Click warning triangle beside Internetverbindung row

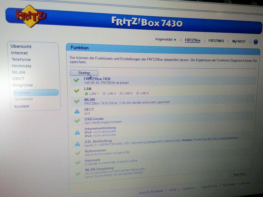coord(77,132)
